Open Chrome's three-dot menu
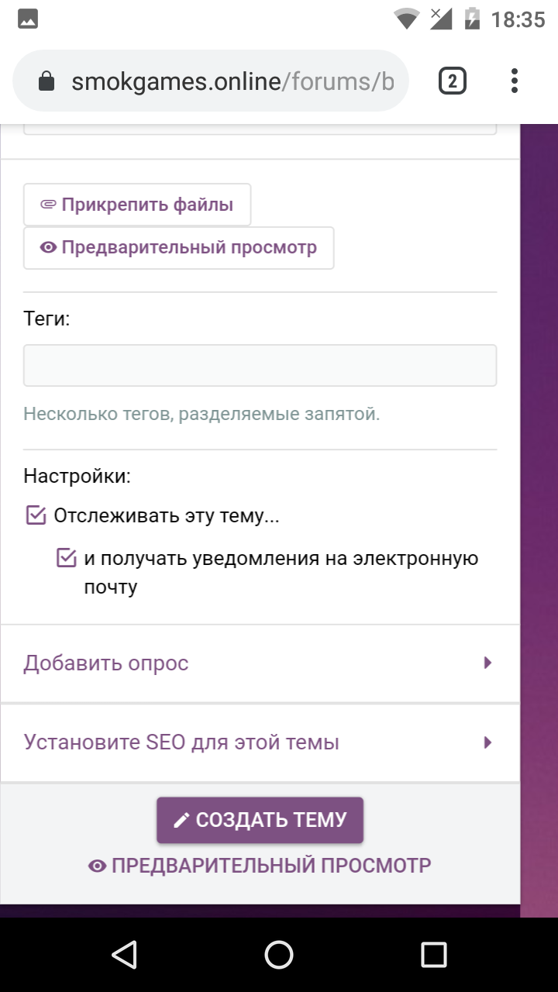 coord(515,81)
